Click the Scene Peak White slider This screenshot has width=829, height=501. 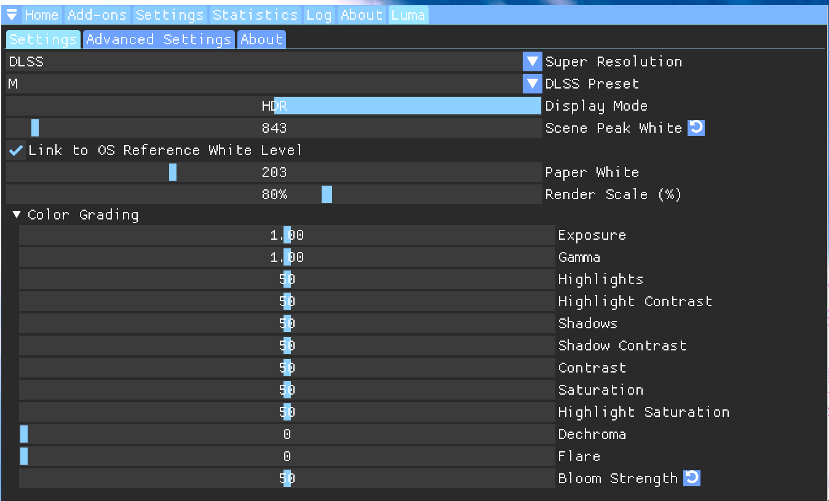(x=274, y=128)
